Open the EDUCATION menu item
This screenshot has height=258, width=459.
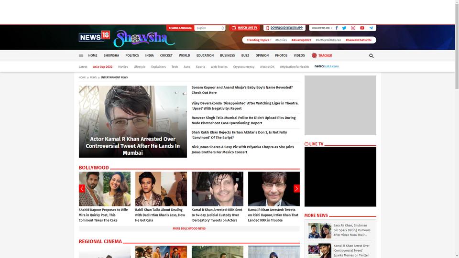(x=205, y=55)
